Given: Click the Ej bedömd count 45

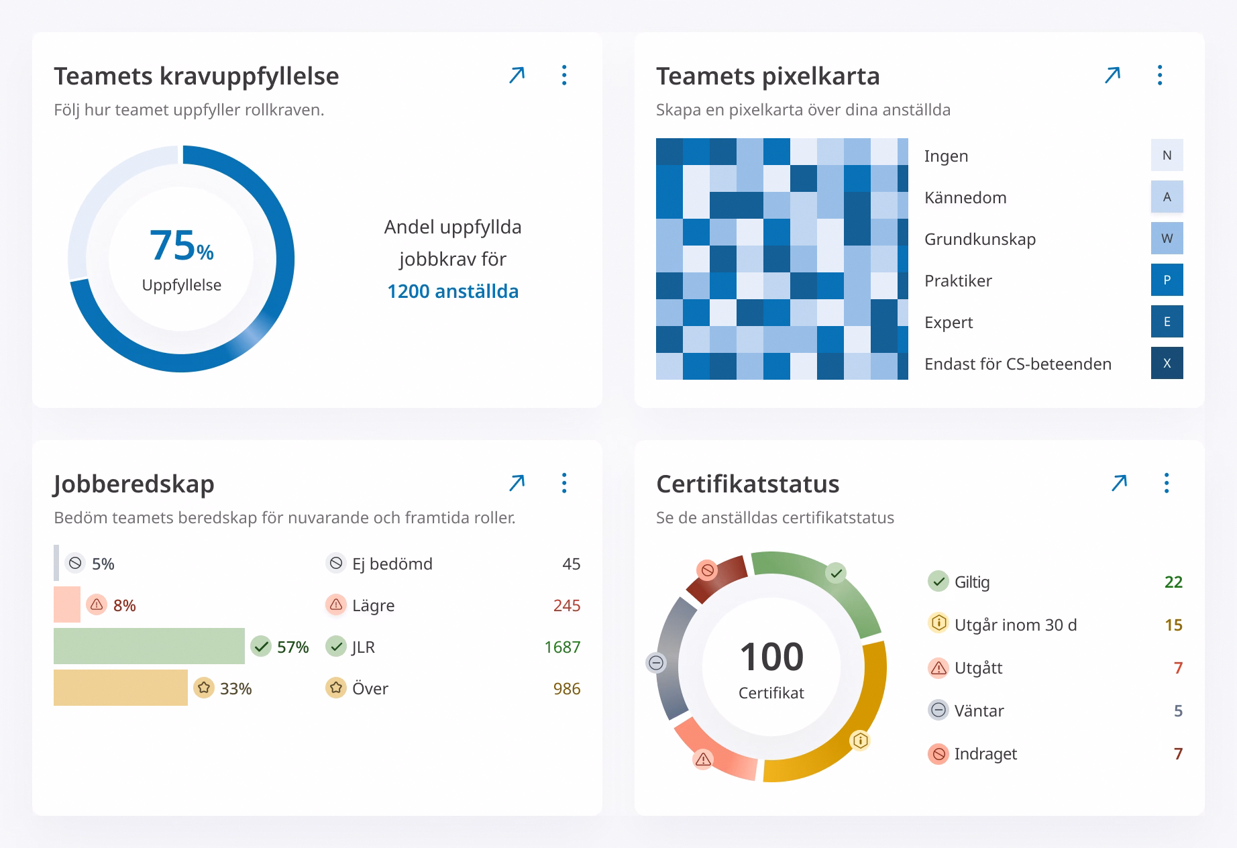Looking at the screenshot, I should click(572, 564).
